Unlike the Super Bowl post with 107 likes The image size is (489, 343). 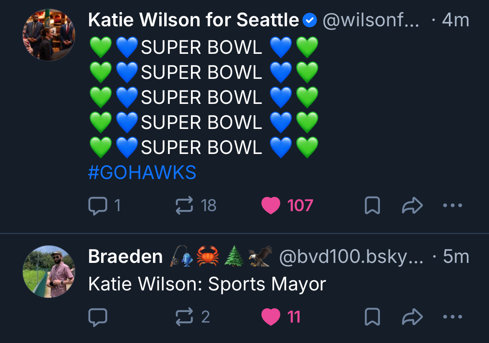tap(270, 206)
